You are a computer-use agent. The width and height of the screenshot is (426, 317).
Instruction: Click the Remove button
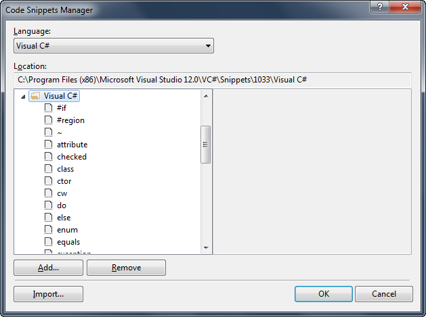[127, 268]
